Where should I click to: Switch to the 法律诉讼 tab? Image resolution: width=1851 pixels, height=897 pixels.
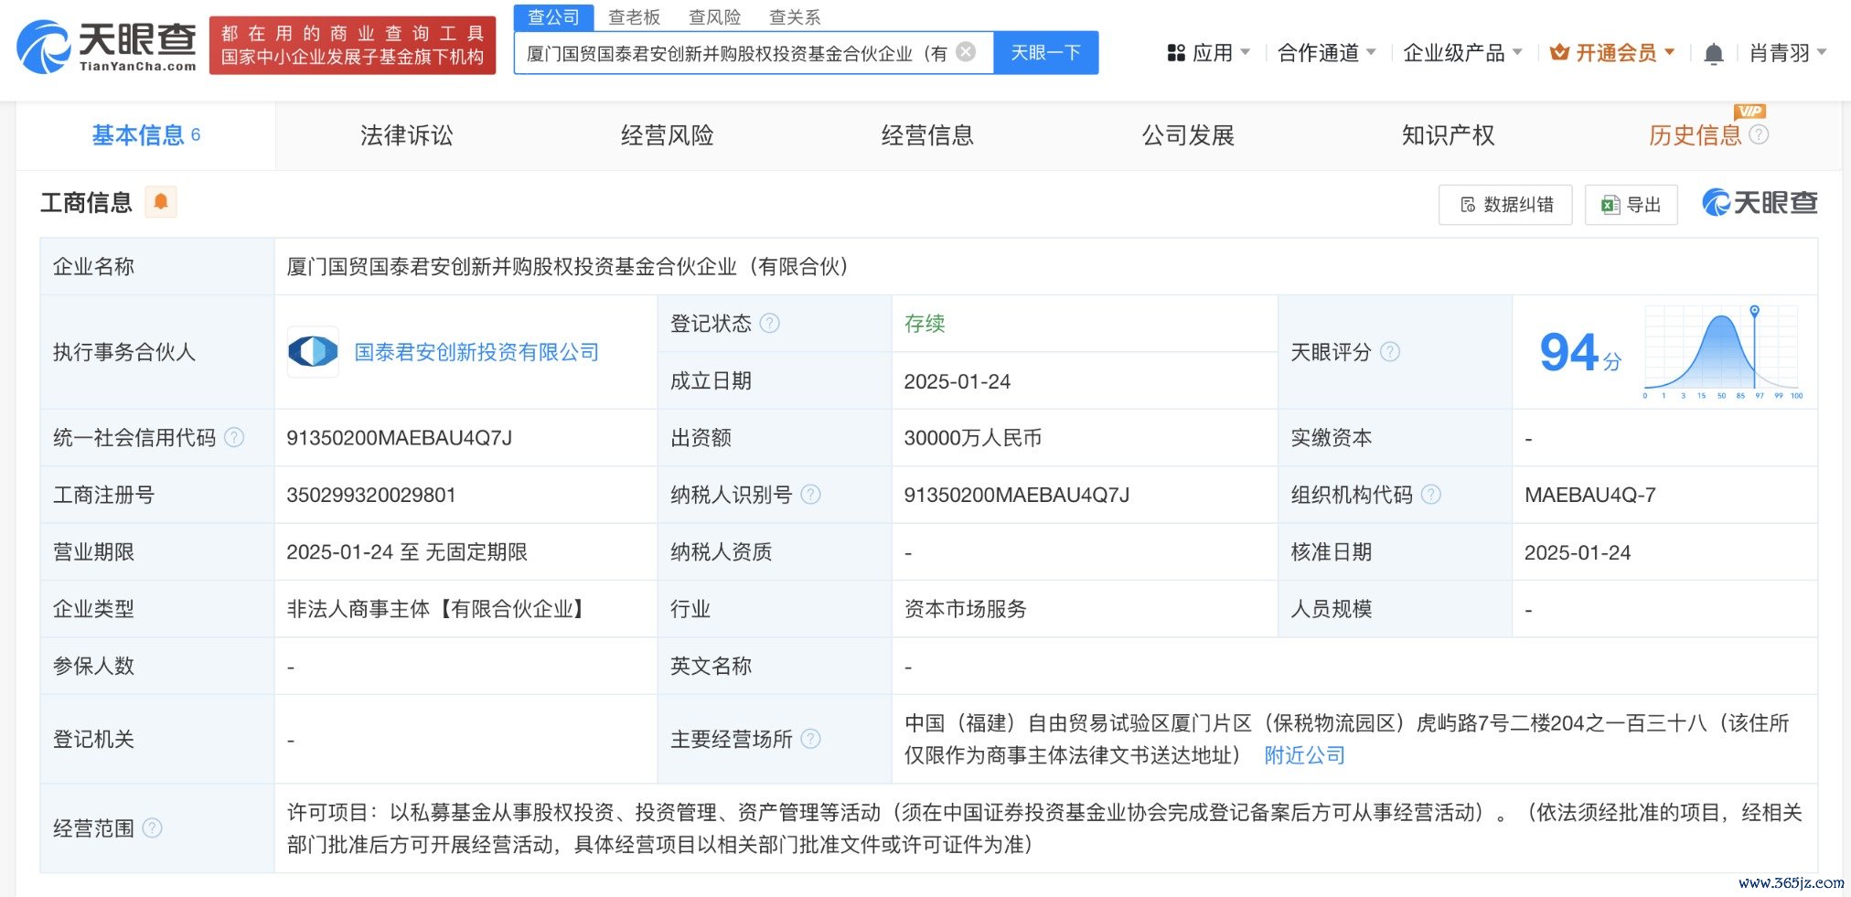(406, 135)
